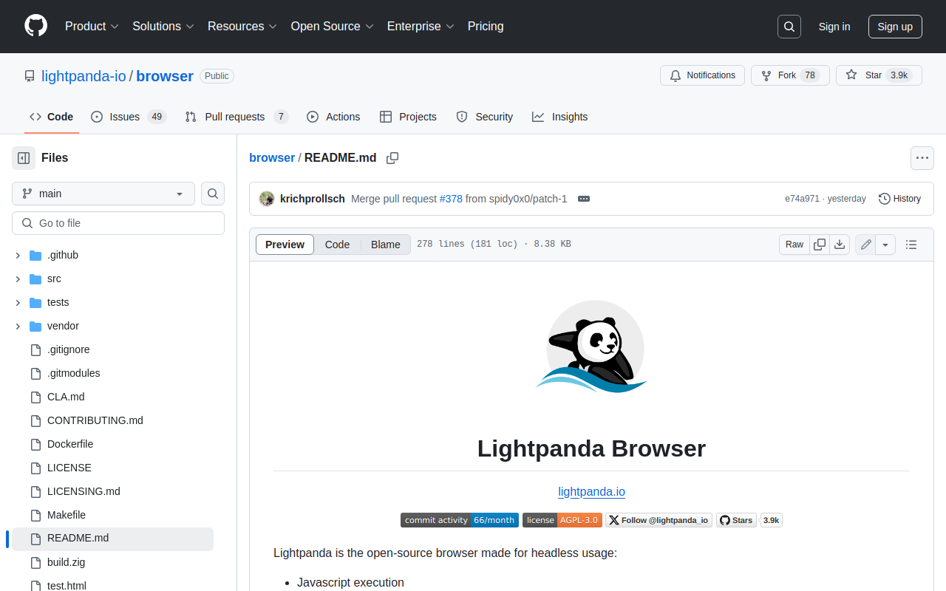Click the GitHub logo icon
Viewport: 946px width, 591px height.
click(x=35, y=26)
